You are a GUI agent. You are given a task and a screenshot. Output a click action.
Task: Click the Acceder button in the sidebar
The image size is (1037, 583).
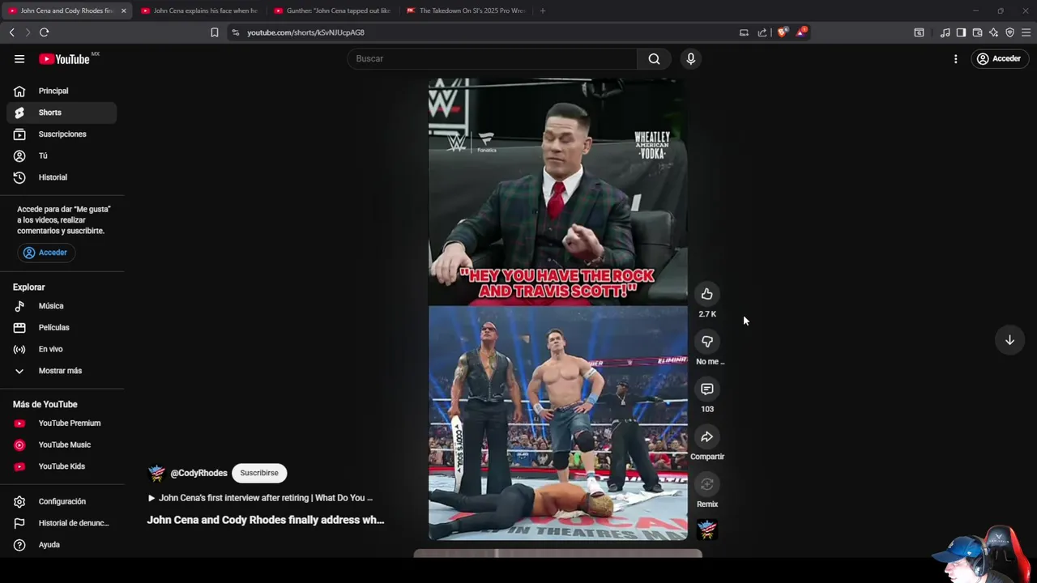(x=45, y=253)
